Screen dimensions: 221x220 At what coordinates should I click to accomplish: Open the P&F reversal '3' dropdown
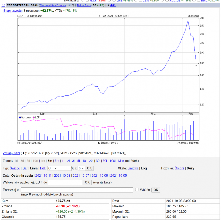(81, 168)
